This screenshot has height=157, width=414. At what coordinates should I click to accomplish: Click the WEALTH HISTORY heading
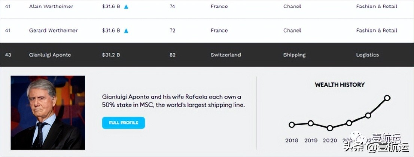340,85
